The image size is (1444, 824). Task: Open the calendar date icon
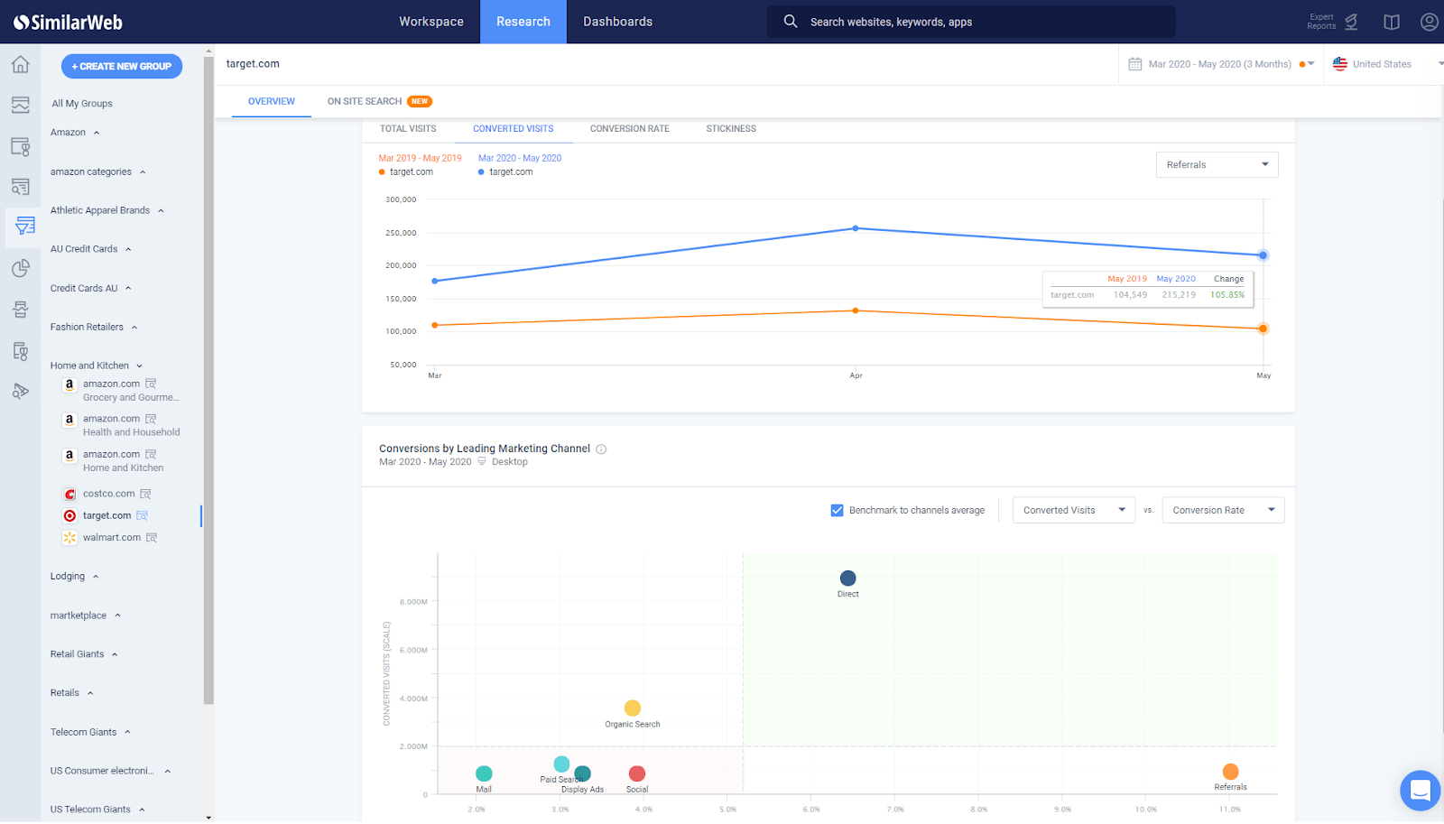point(1135,64)
